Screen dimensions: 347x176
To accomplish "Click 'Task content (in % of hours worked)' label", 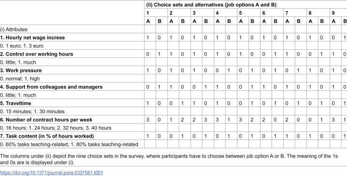I will pos(47,136).
